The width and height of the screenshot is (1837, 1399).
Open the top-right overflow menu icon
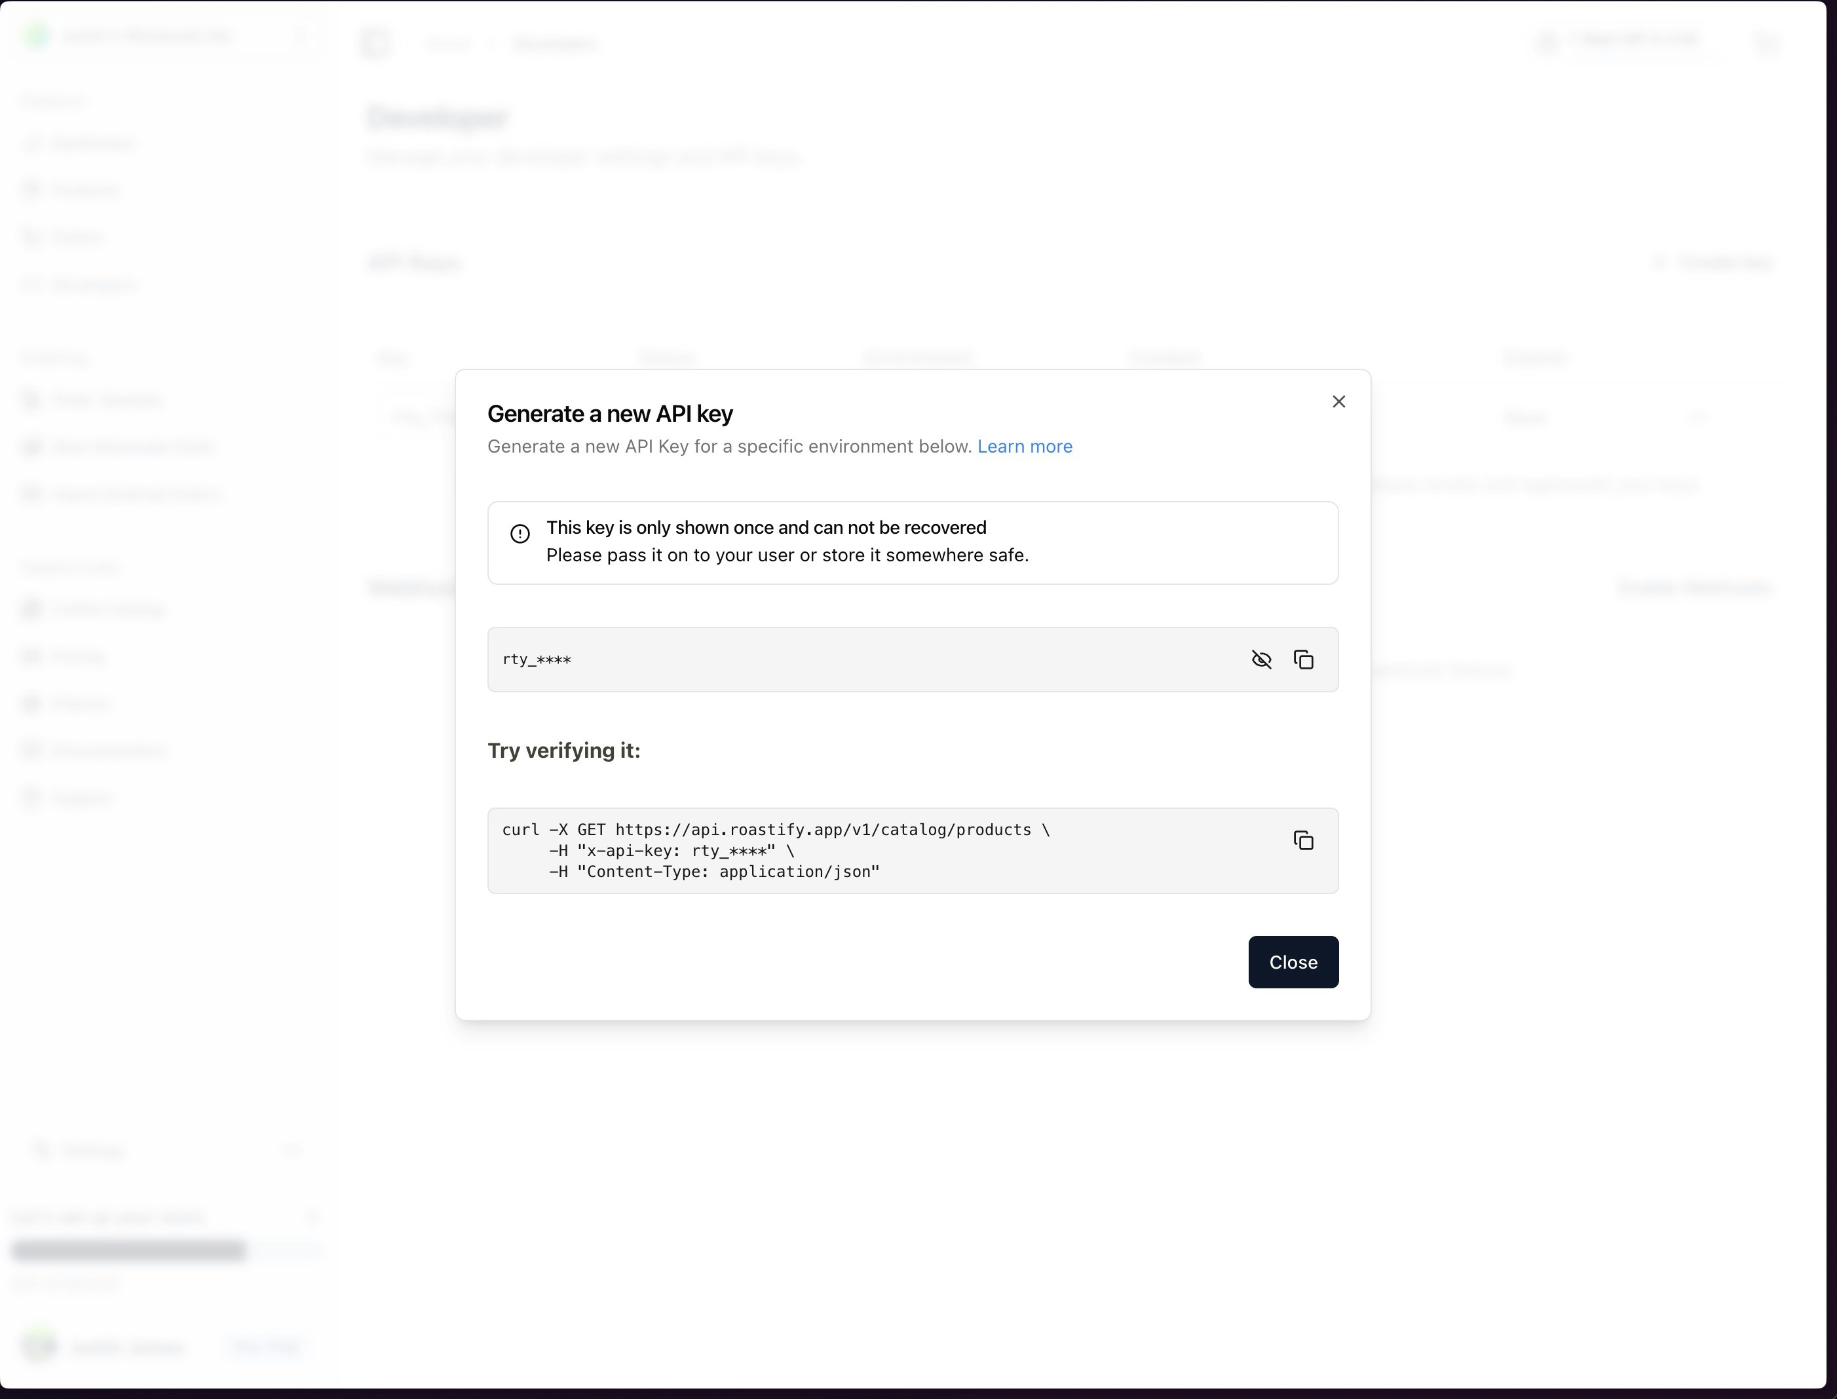(1768, 43)
